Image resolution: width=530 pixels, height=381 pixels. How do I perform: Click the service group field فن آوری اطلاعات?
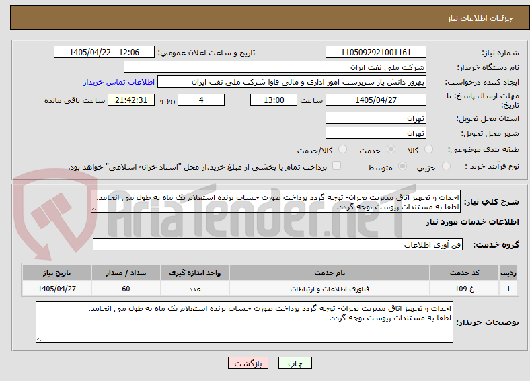pyautogui.click(x=278, y=244)
